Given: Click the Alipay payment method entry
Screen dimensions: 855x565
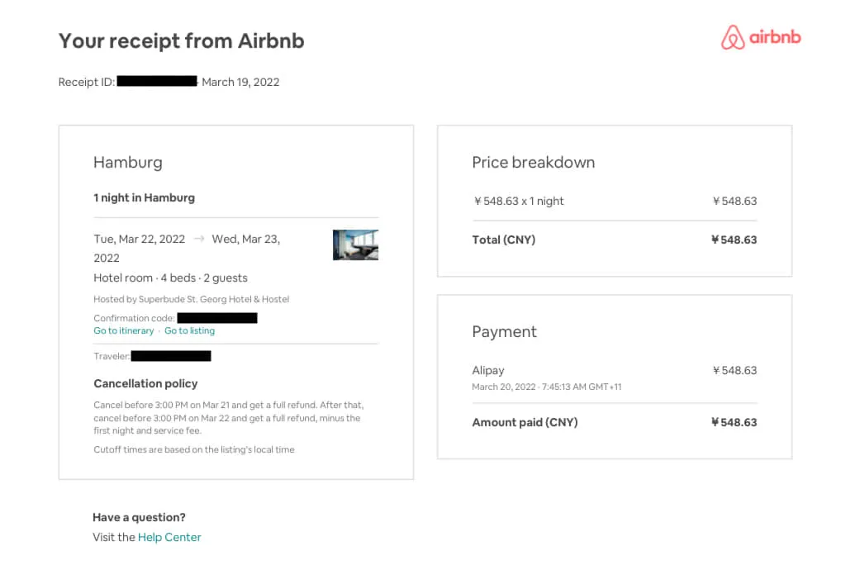Looking at the screenshot, I should click(488, 370).
